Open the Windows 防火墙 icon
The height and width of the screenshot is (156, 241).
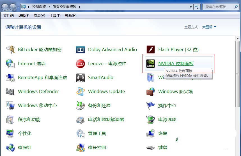[151, 91]
